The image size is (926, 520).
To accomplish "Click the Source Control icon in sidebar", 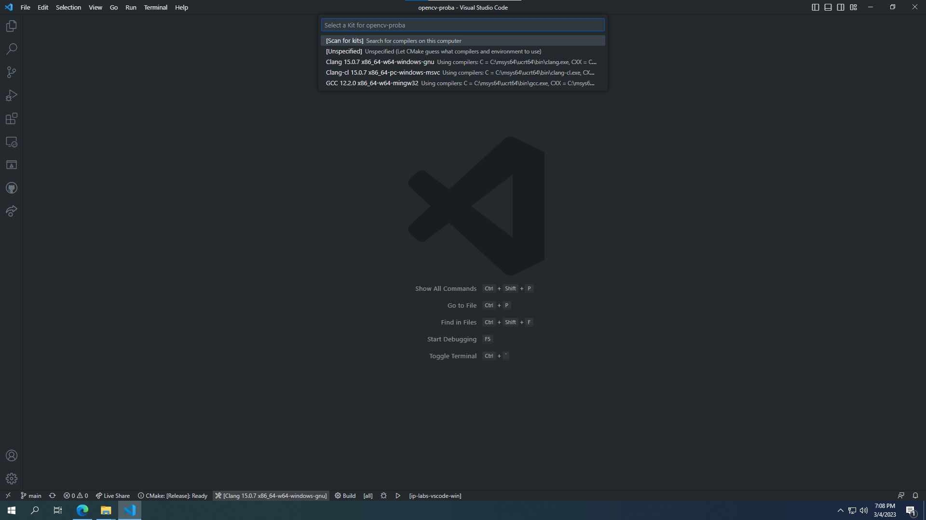I will pos(12,72).
